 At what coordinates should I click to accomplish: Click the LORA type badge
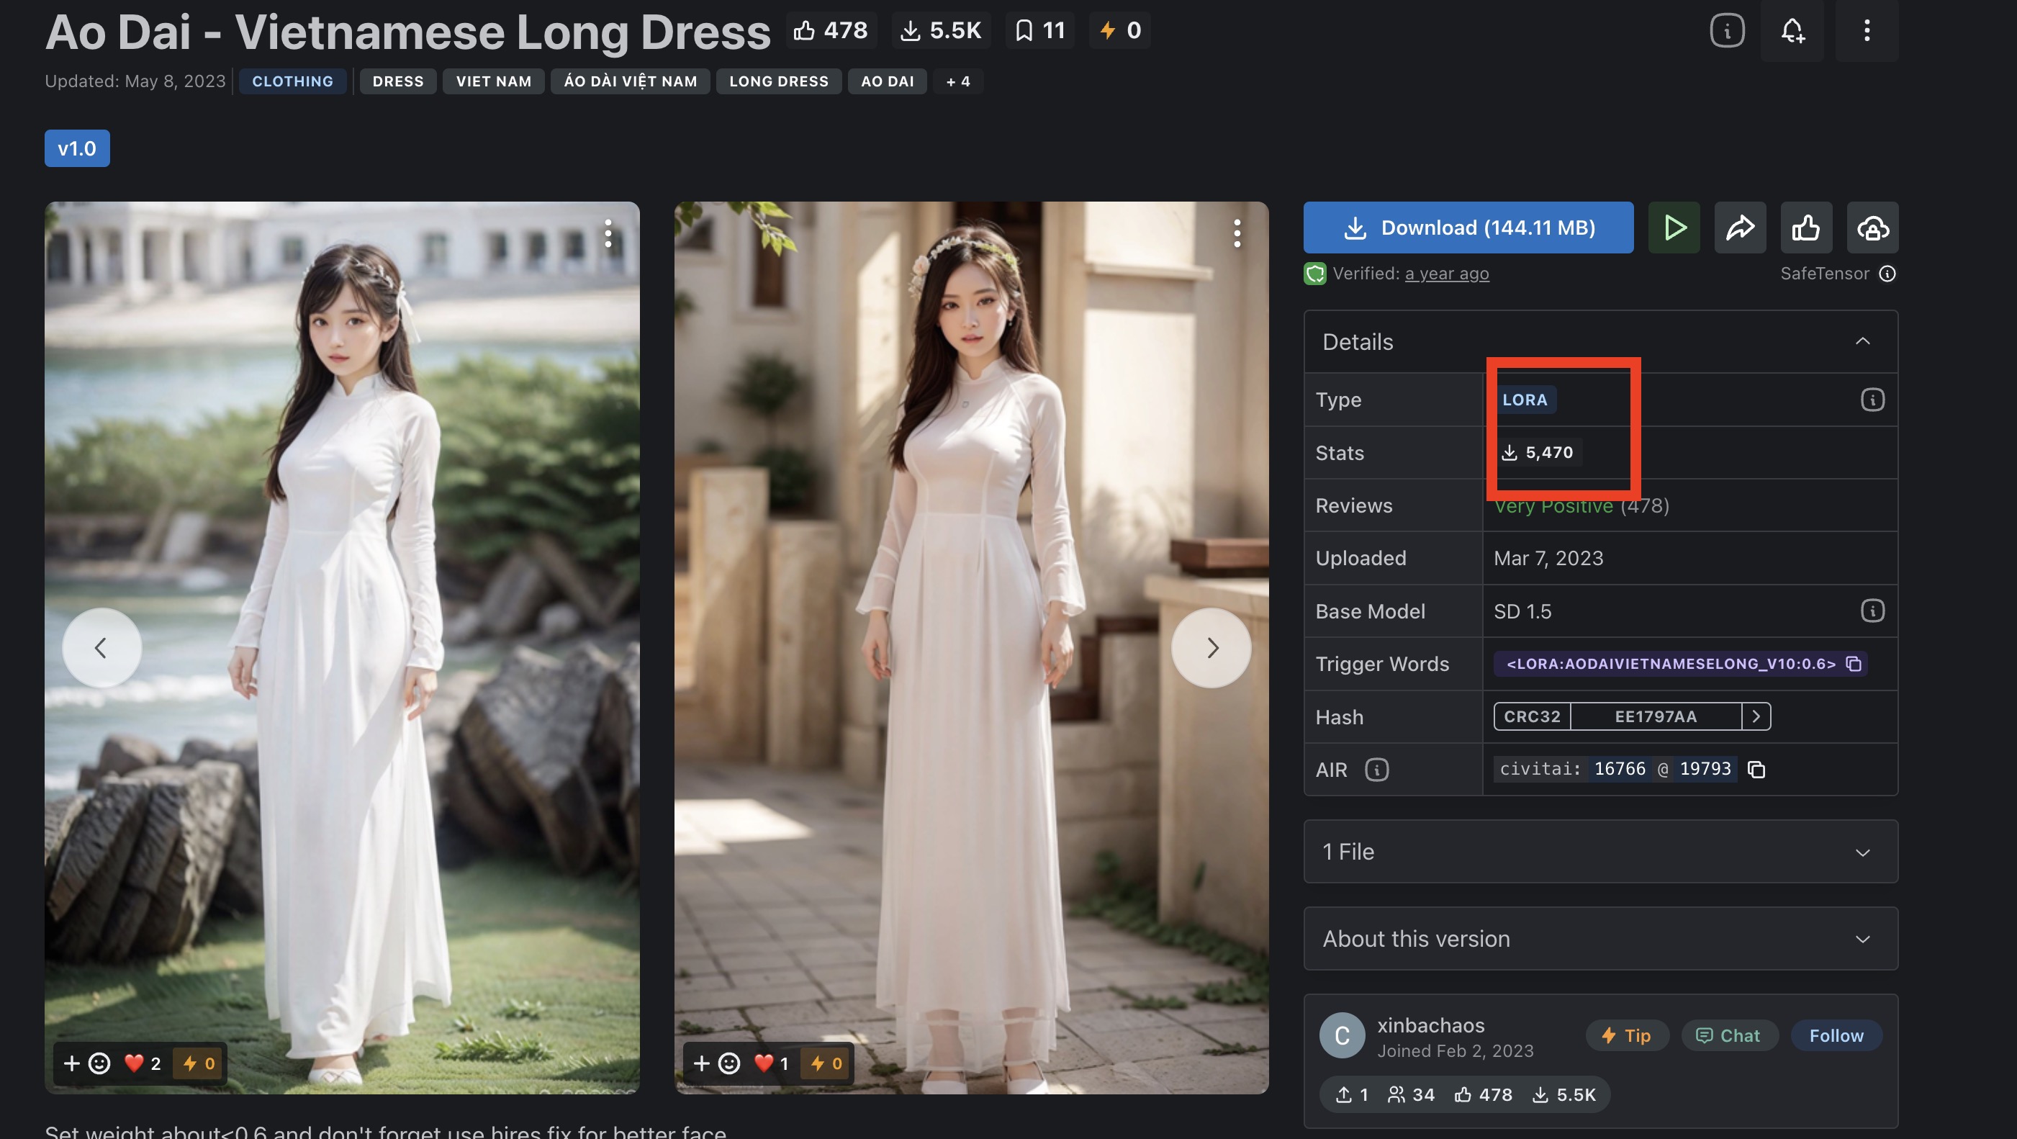(1525, 400)
